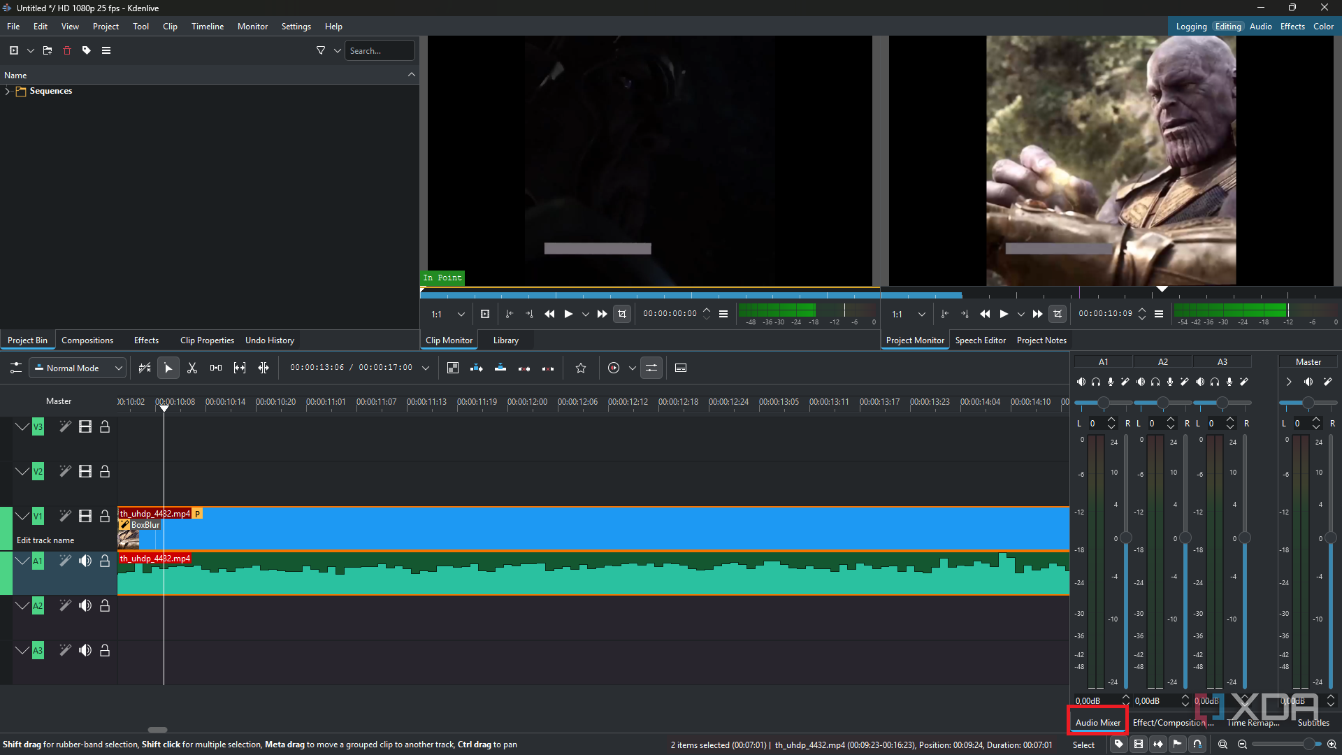Click the subtitle tool icon
Screen dimensions: 1342x755
click(681, 368)
